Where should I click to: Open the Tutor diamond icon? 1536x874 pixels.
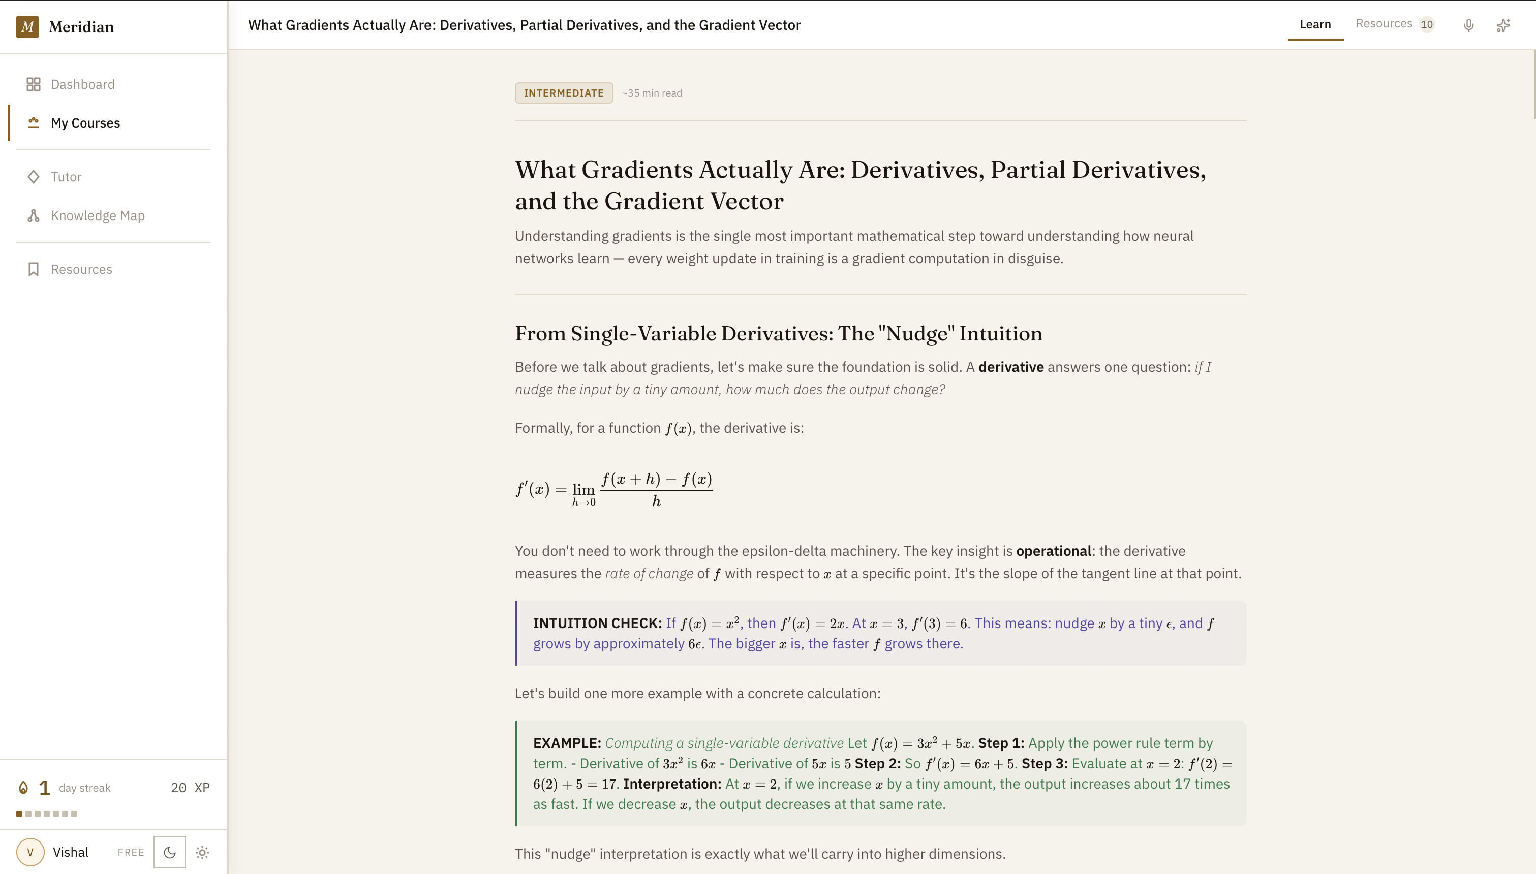click(x=34, y=177)
